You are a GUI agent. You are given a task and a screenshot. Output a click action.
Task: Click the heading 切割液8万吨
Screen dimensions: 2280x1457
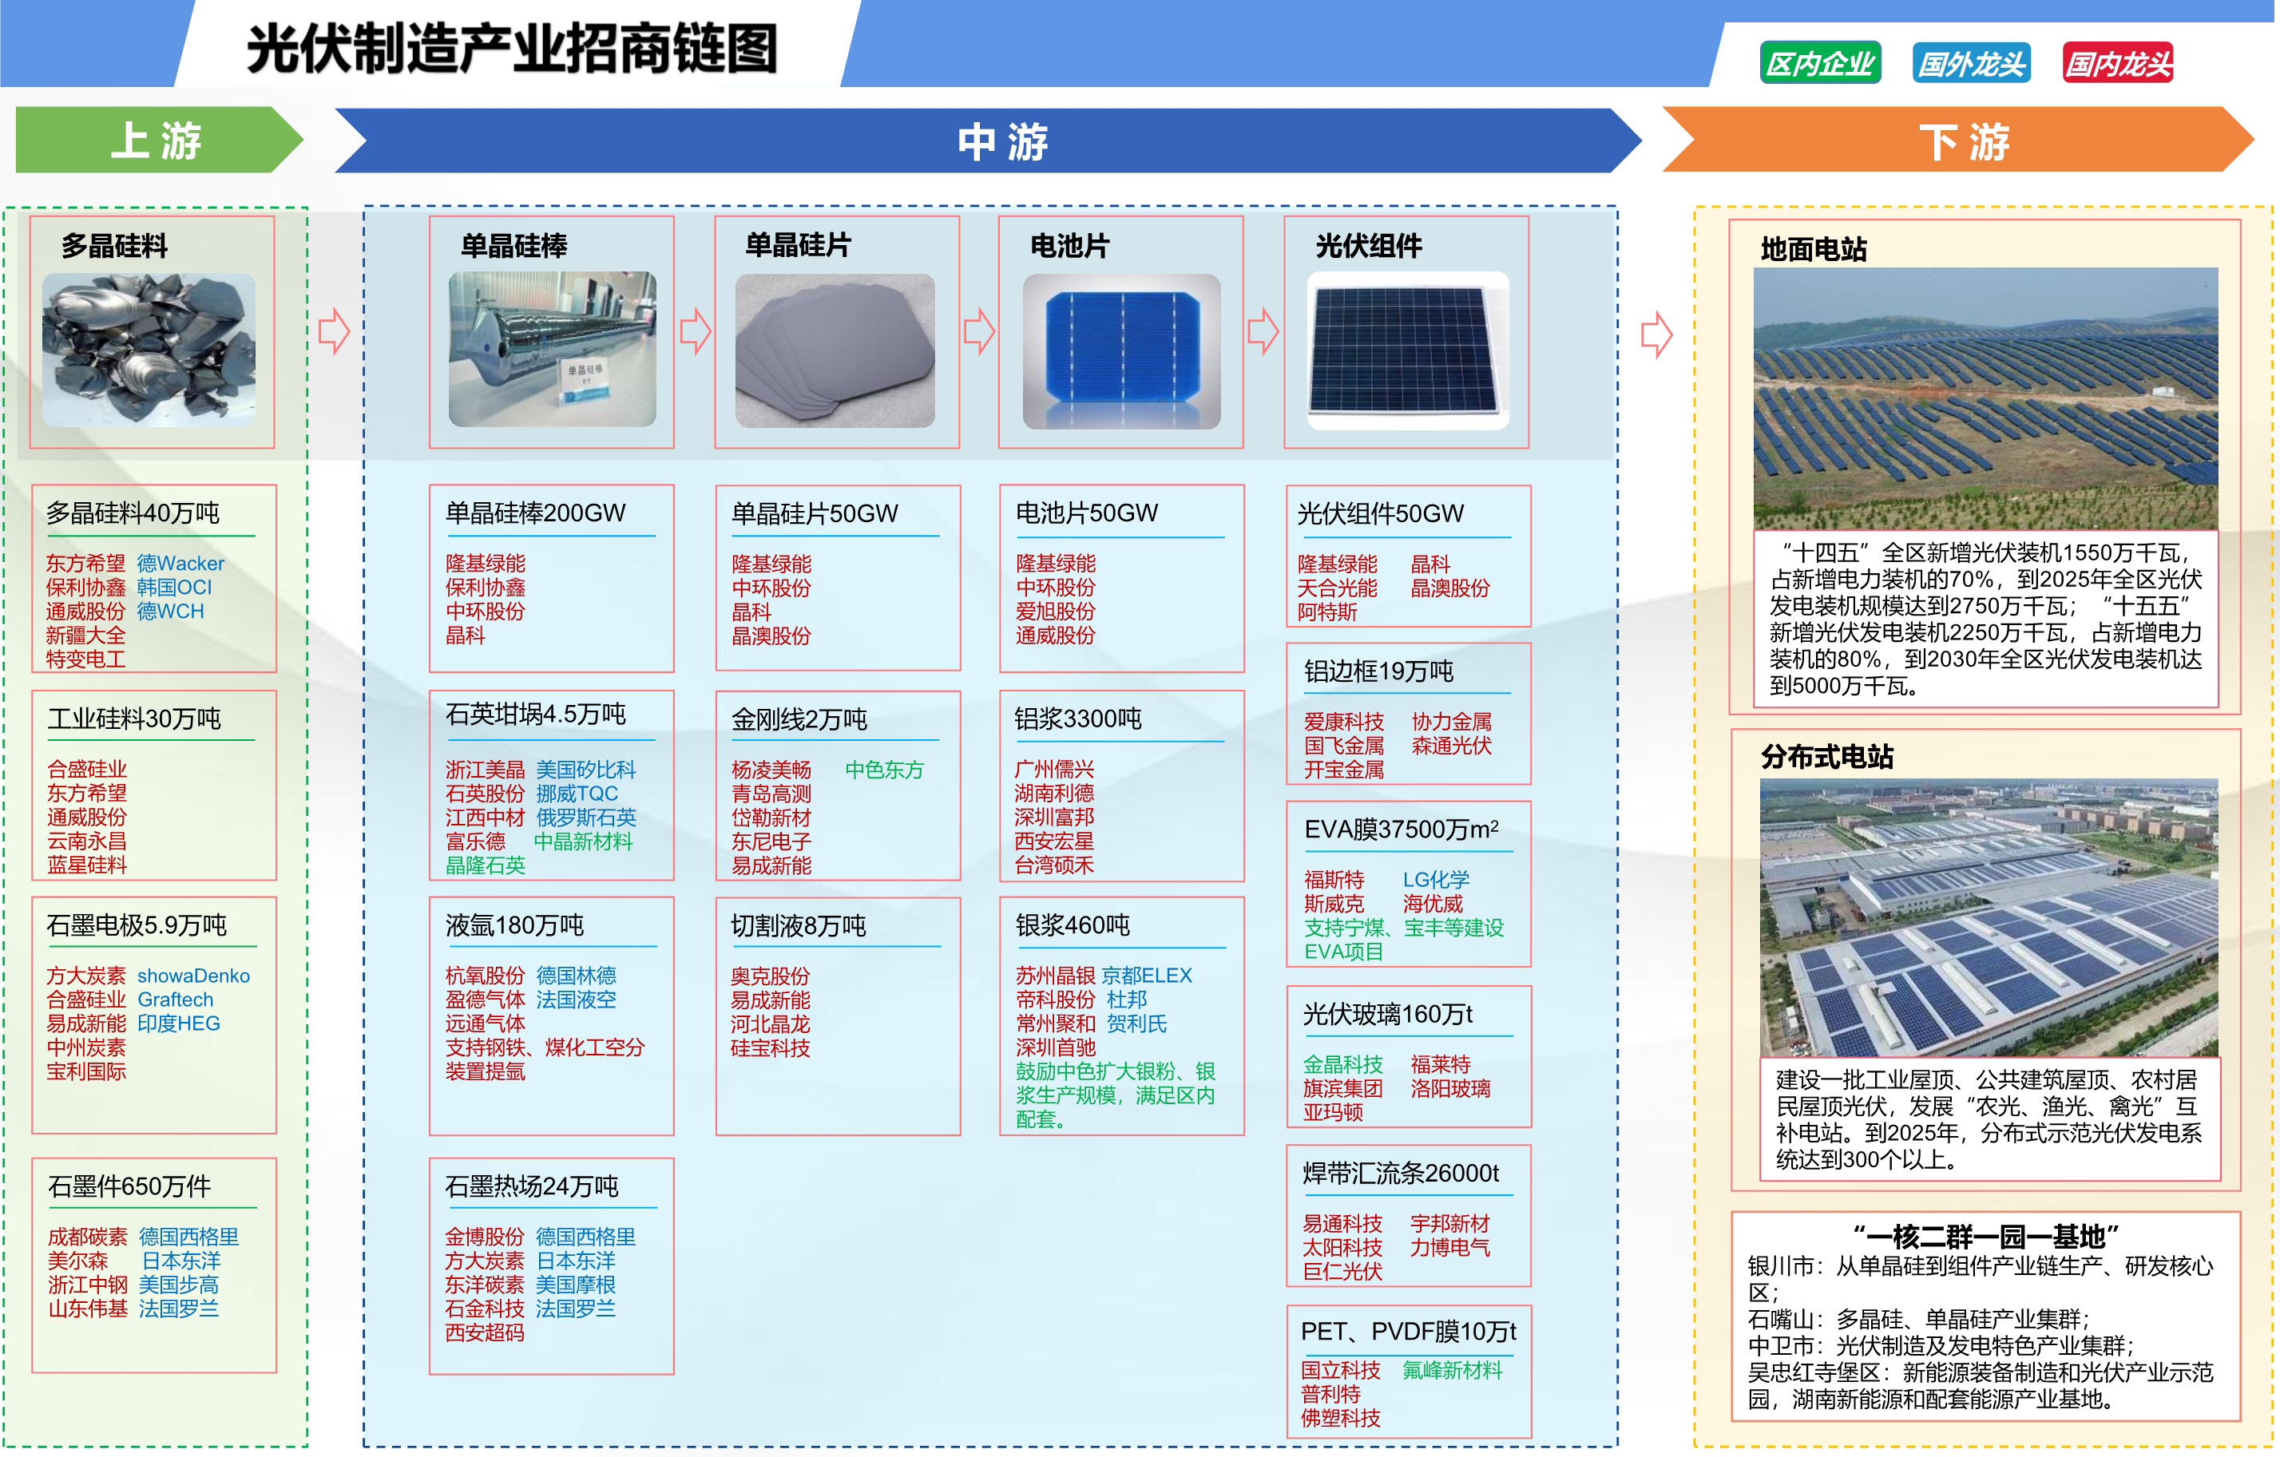(797, 926)
